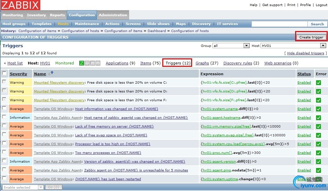Click the HV01 host name link
The height and width of the screenshot is (191, 328).
pos(45,63)
